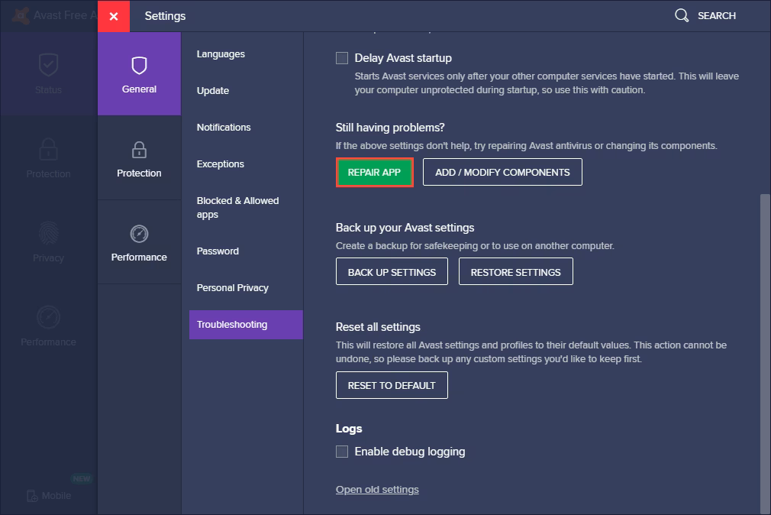The image size is (771, 515).
Task: Click 'Reset all settings' heading
Action: pyautogui.click(x=378, y=327)
